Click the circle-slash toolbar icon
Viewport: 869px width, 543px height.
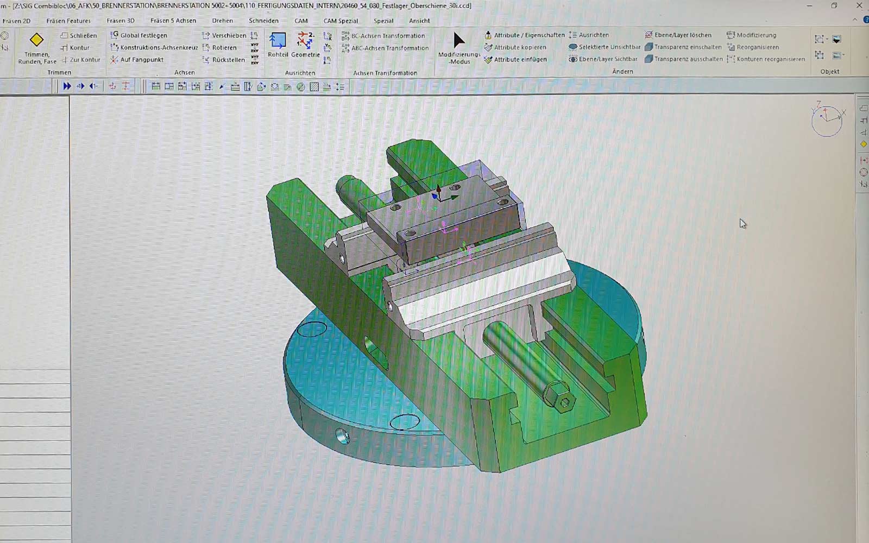tap(301, 87)
